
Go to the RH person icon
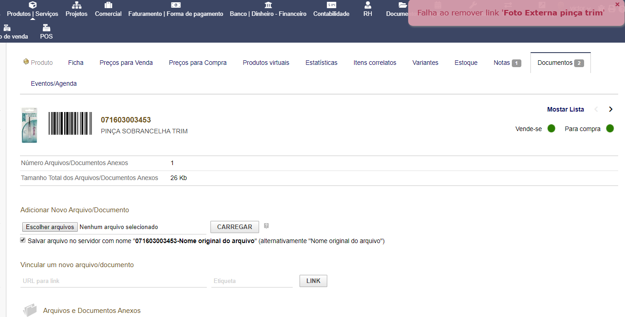pos(368,5)
